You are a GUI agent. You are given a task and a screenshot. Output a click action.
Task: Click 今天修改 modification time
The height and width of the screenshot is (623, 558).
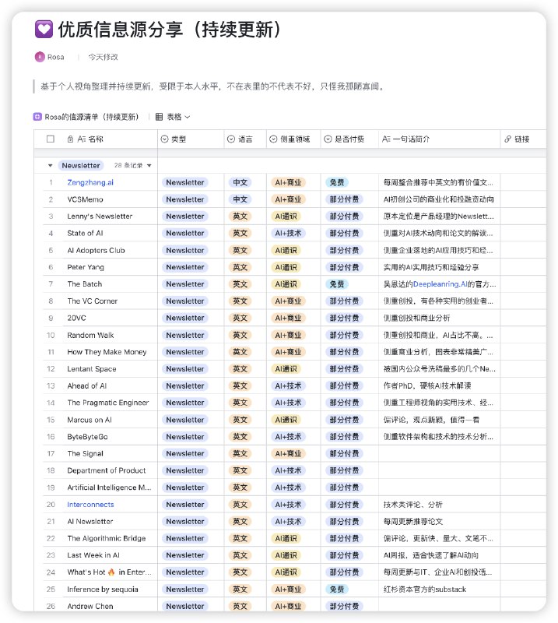pos(104,57)
